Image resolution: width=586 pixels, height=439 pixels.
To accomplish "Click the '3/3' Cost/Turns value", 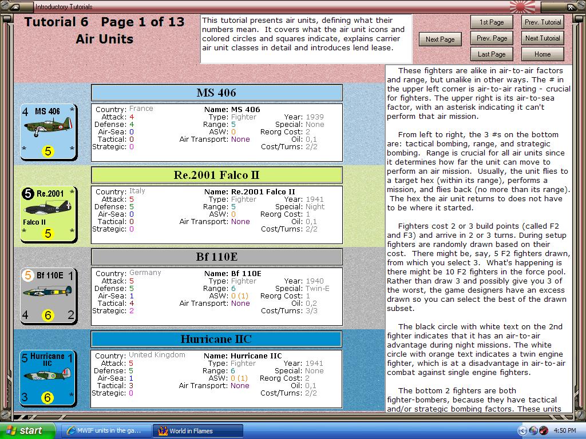I will click(x=311, y=311).
